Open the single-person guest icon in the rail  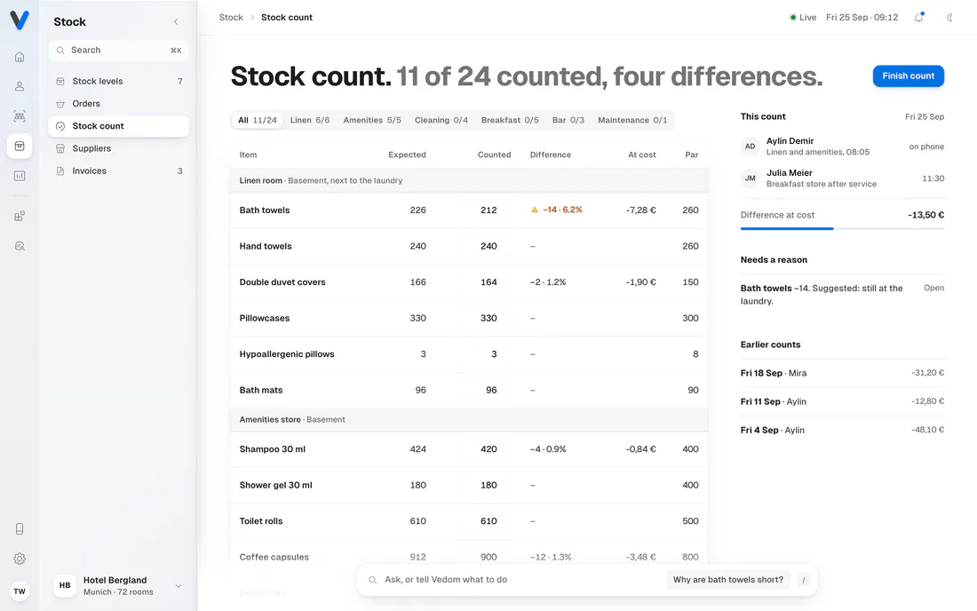coord(20,86)
